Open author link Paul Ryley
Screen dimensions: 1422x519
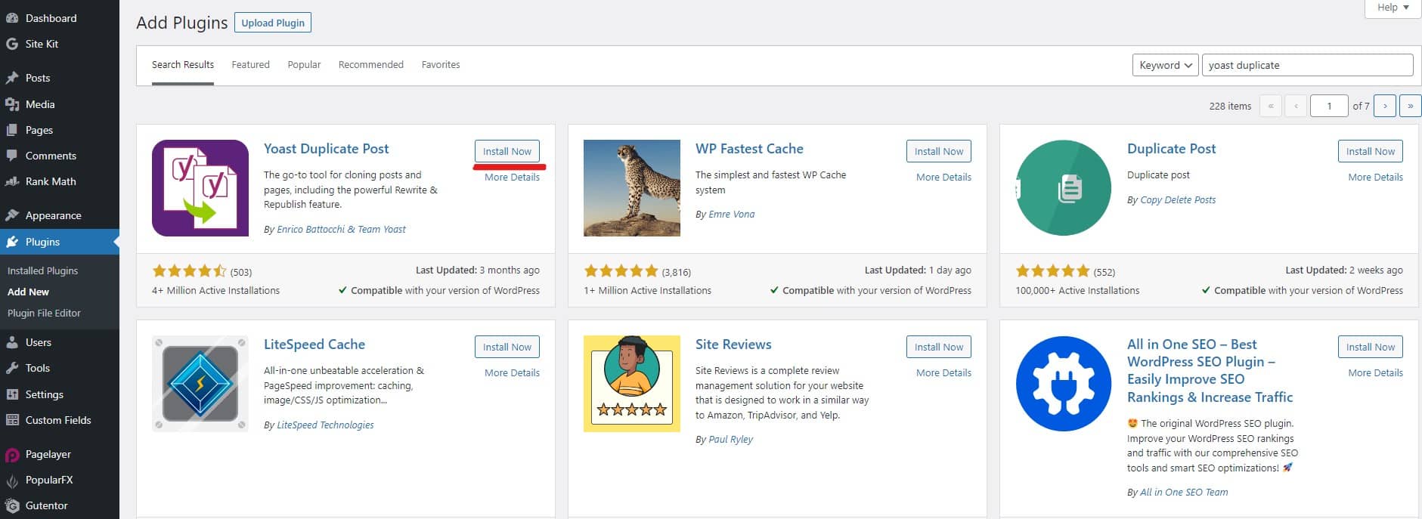[730, 439]
